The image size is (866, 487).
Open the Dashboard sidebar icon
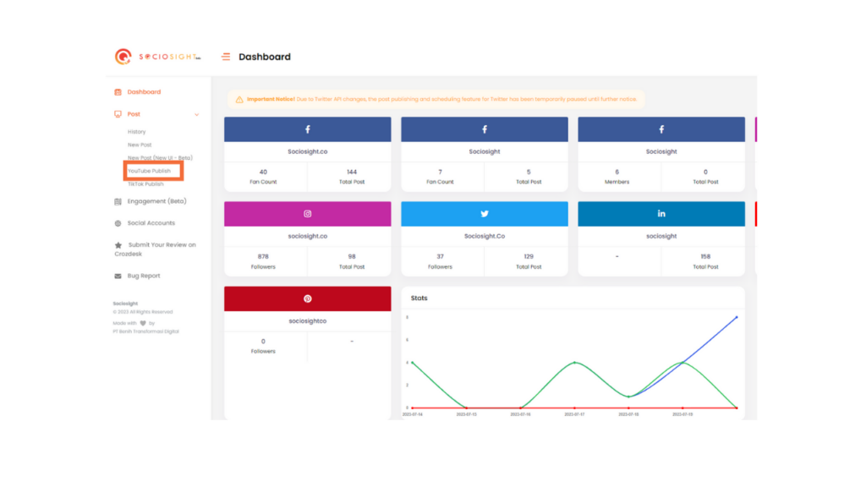pos(118,92)
